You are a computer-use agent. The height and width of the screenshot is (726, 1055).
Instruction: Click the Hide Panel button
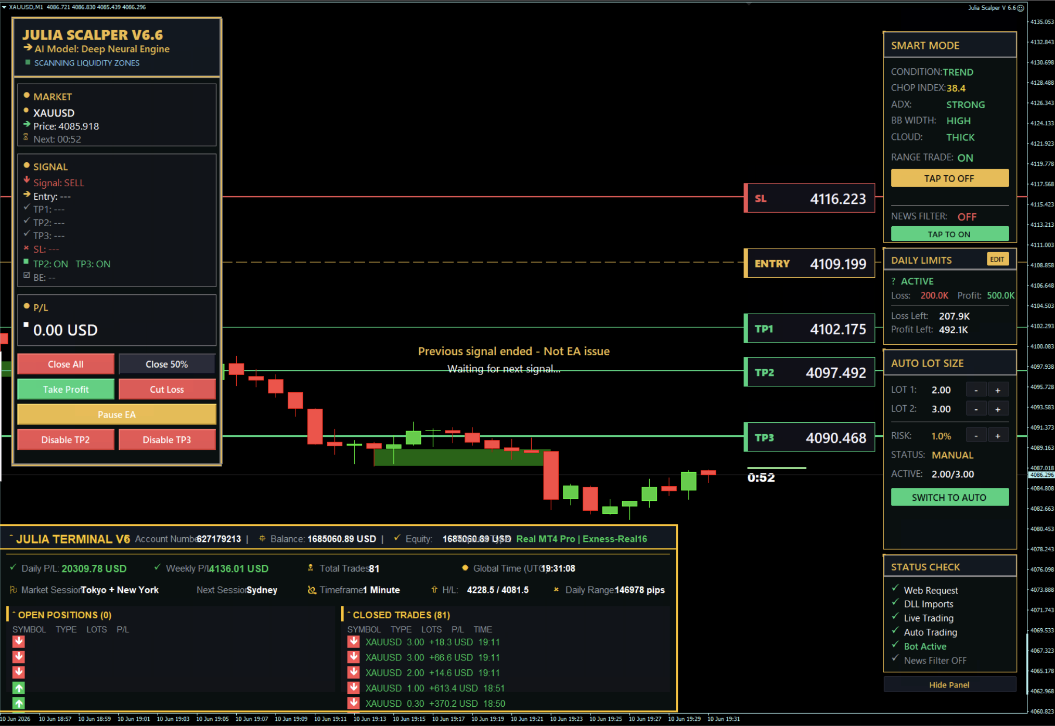click(949, 684)
